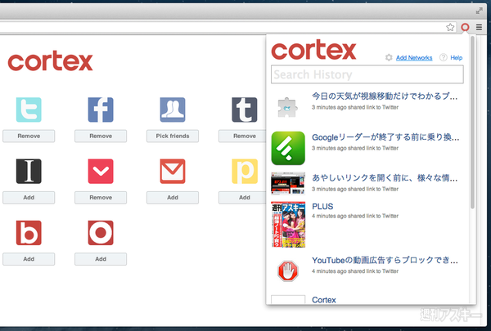
Task: Click the Facebook network icon
Action: coord(101,110)
